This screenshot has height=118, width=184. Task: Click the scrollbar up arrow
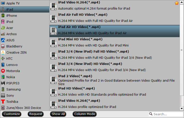pos(182,2)
